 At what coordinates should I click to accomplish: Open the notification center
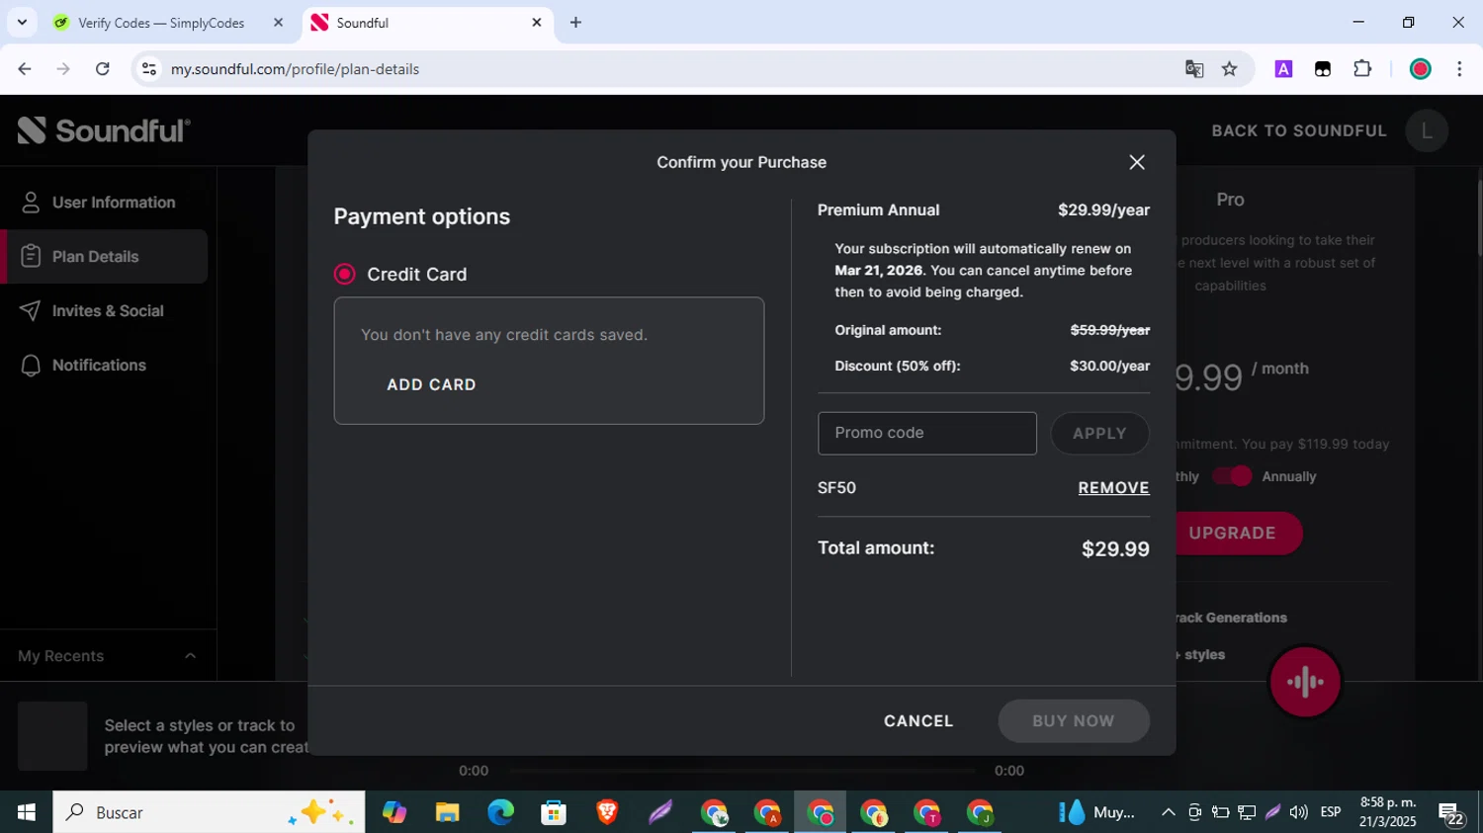click(1451, 814)
